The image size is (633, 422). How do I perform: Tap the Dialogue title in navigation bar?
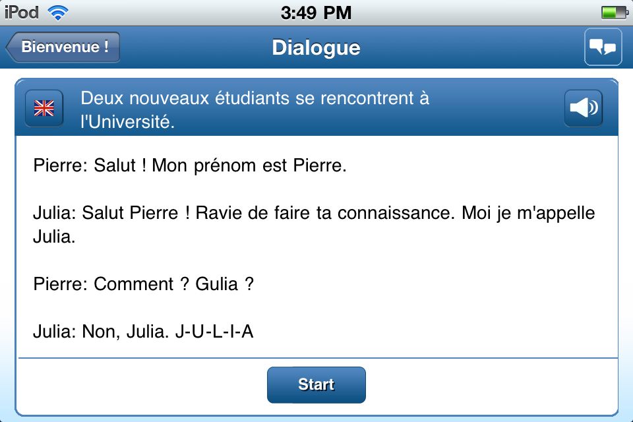(316, 47)
